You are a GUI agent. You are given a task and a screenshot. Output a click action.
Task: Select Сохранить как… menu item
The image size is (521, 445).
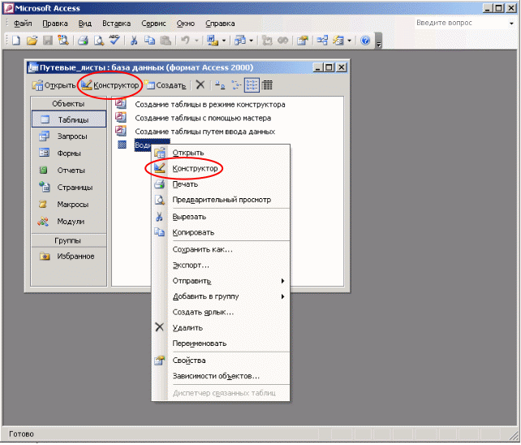[x=221, y=249]
